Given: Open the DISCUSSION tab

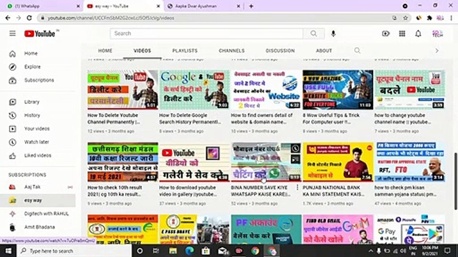Looking at the screenshot, I should coord(280,51).
